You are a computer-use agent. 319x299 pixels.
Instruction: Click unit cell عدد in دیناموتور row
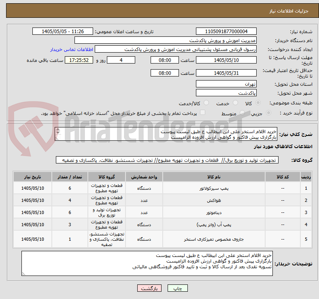(x=144, y=212)
